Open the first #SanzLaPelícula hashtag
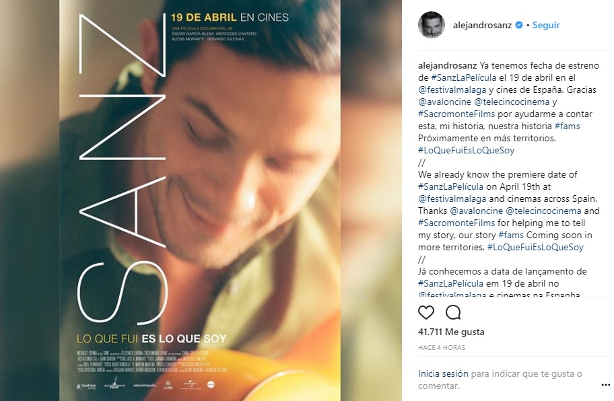Image resolution: width=614 pixels, height=401 pixels. pos(464,77)
